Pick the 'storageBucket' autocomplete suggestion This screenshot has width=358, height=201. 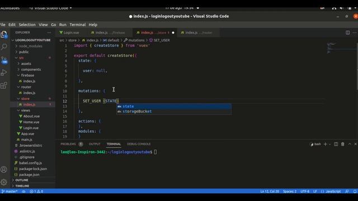tap(174, 112)
